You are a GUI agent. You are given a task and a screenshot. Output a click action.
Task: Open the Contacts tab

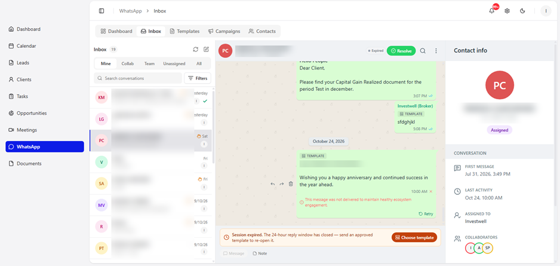(262, 31)
